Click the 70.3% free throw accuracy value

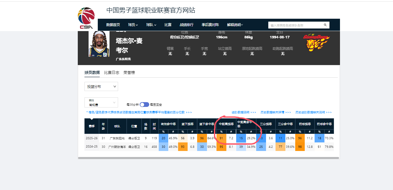(329, 138)
